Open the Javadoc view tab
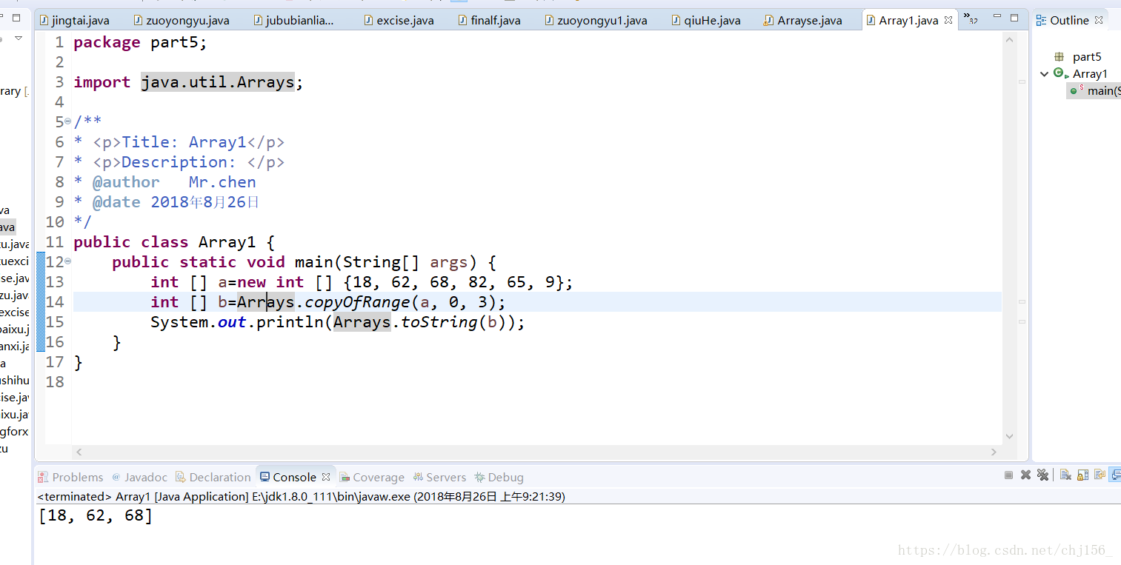The image size is (1121, 565). 139,477
